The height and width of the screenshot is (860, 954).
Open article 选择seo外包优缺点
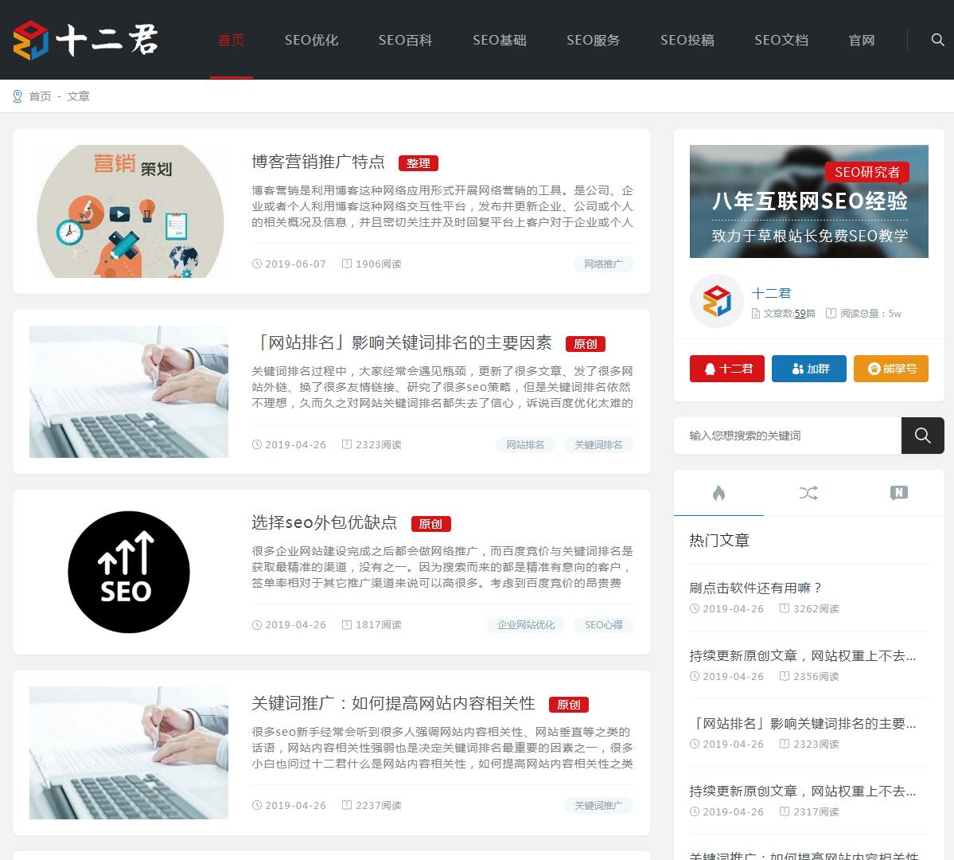pyautogui.click(x=325, y=522)
